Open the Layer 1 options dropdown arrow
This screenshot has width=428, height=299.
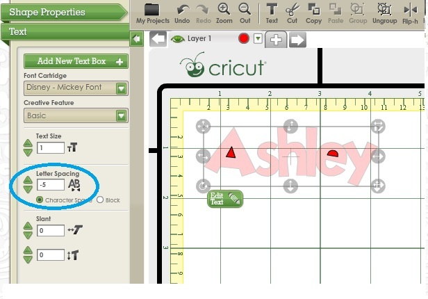(258, 38)
